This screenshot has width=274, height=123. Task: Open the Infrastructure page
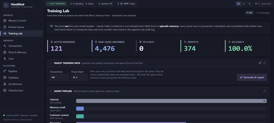pos(21,91)
